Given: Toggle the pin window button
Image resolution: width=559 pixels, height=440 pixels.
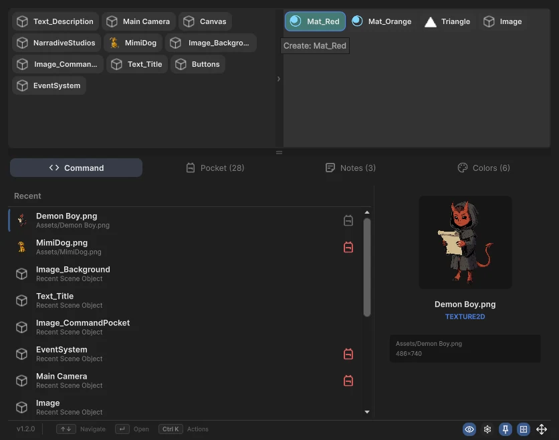Looking at the screenshot, I should [x=505, y=429].
